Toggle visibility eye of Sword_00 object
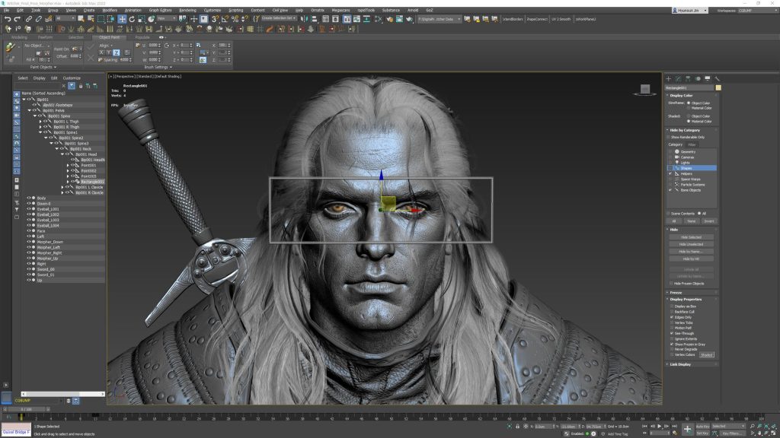 [x=29, y=269]
